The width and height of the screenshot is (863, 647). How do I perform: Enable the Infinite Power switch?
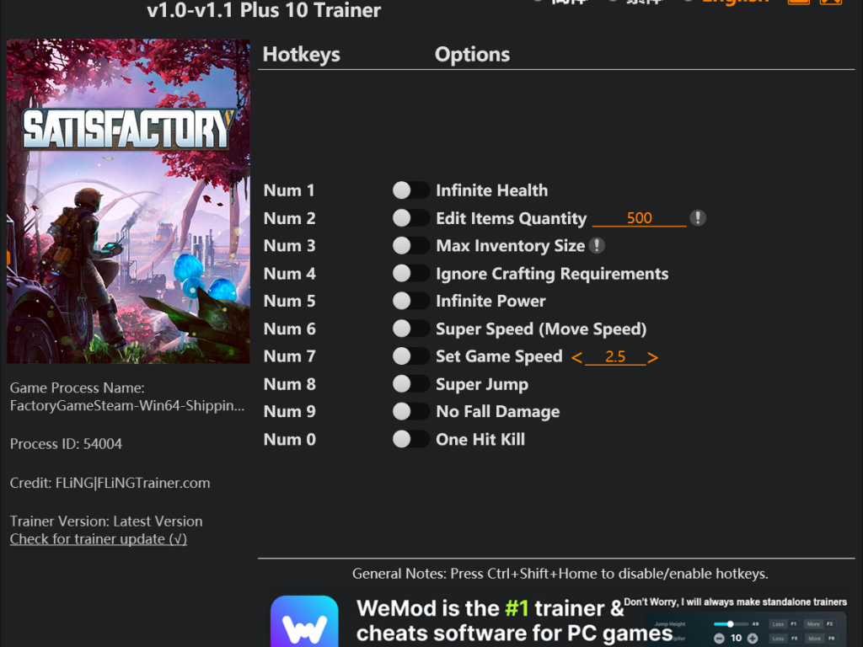tap(410, 301)
